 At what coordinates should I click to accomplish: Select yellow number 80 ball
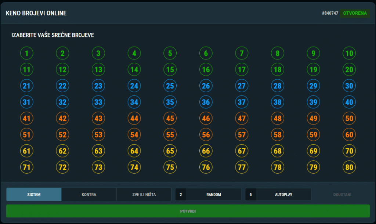pyautogui.click(x=349, y=167)
